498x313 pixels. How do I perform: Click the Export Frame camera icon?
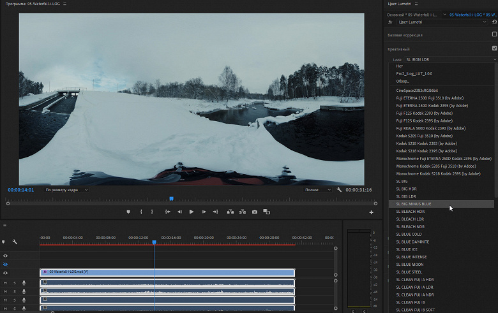[255, 212]
